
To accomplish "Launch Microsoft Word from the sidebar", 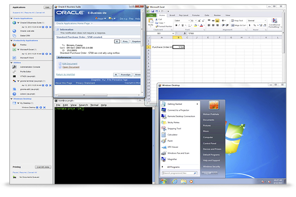I will 27,58.
